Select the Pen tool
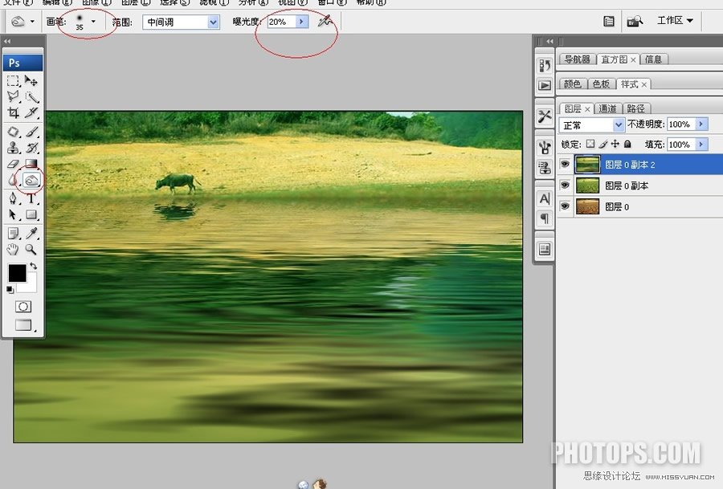 [x=13, y=198]
